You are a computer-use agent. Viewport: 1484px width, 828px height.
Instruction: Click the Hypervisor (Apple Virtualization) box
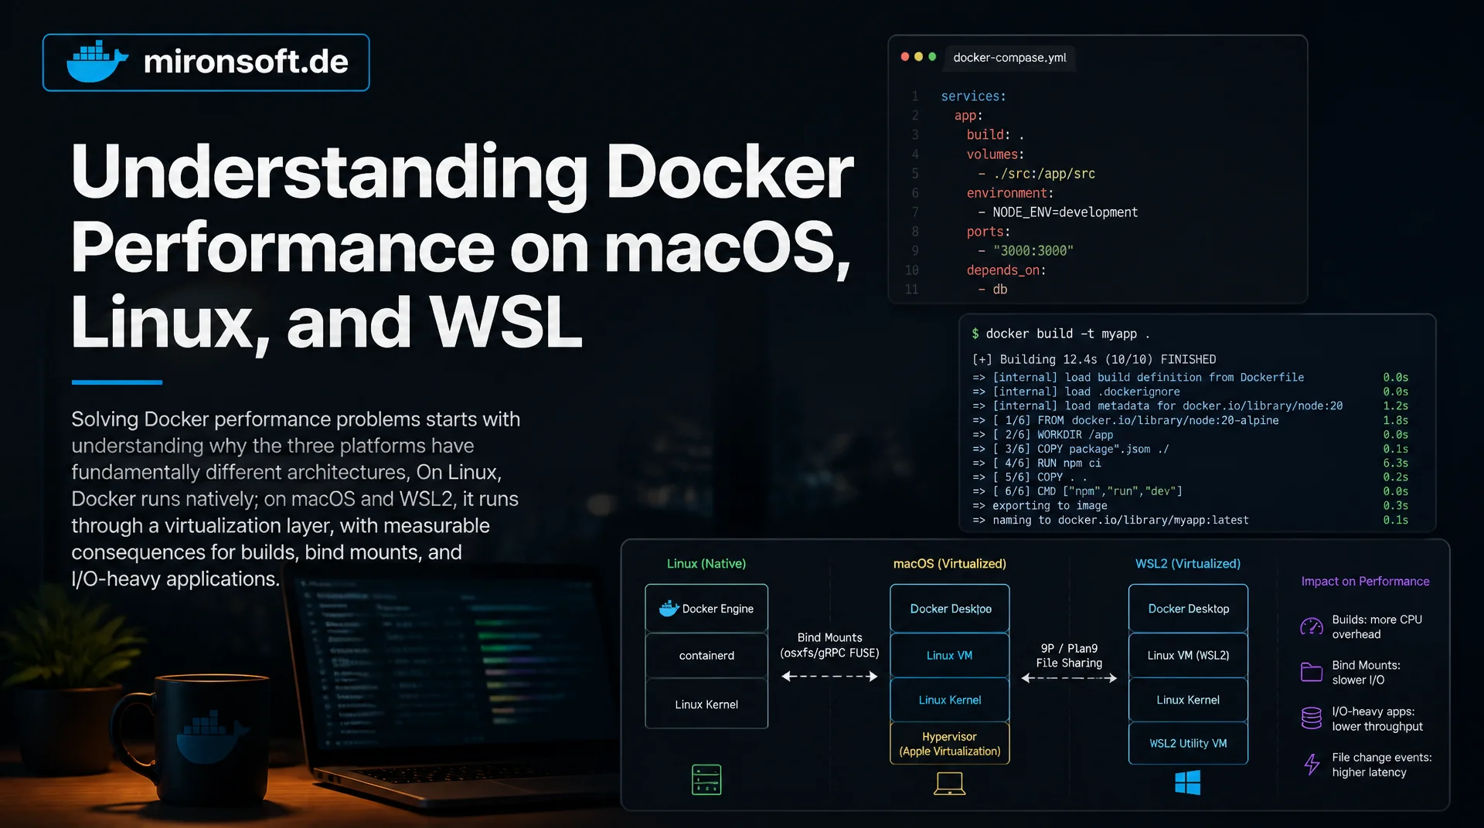(949, 744)
